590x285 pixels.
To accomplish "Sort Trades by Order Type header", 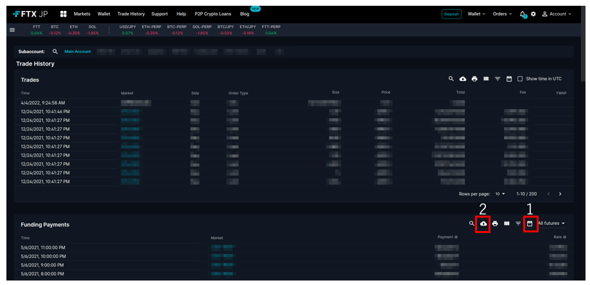I will pos(238,93).
